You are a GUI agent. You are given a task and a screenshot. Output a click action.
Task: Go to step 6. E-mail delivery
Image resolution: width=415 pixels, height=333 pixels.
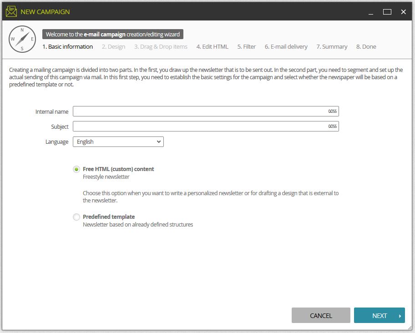286,46
